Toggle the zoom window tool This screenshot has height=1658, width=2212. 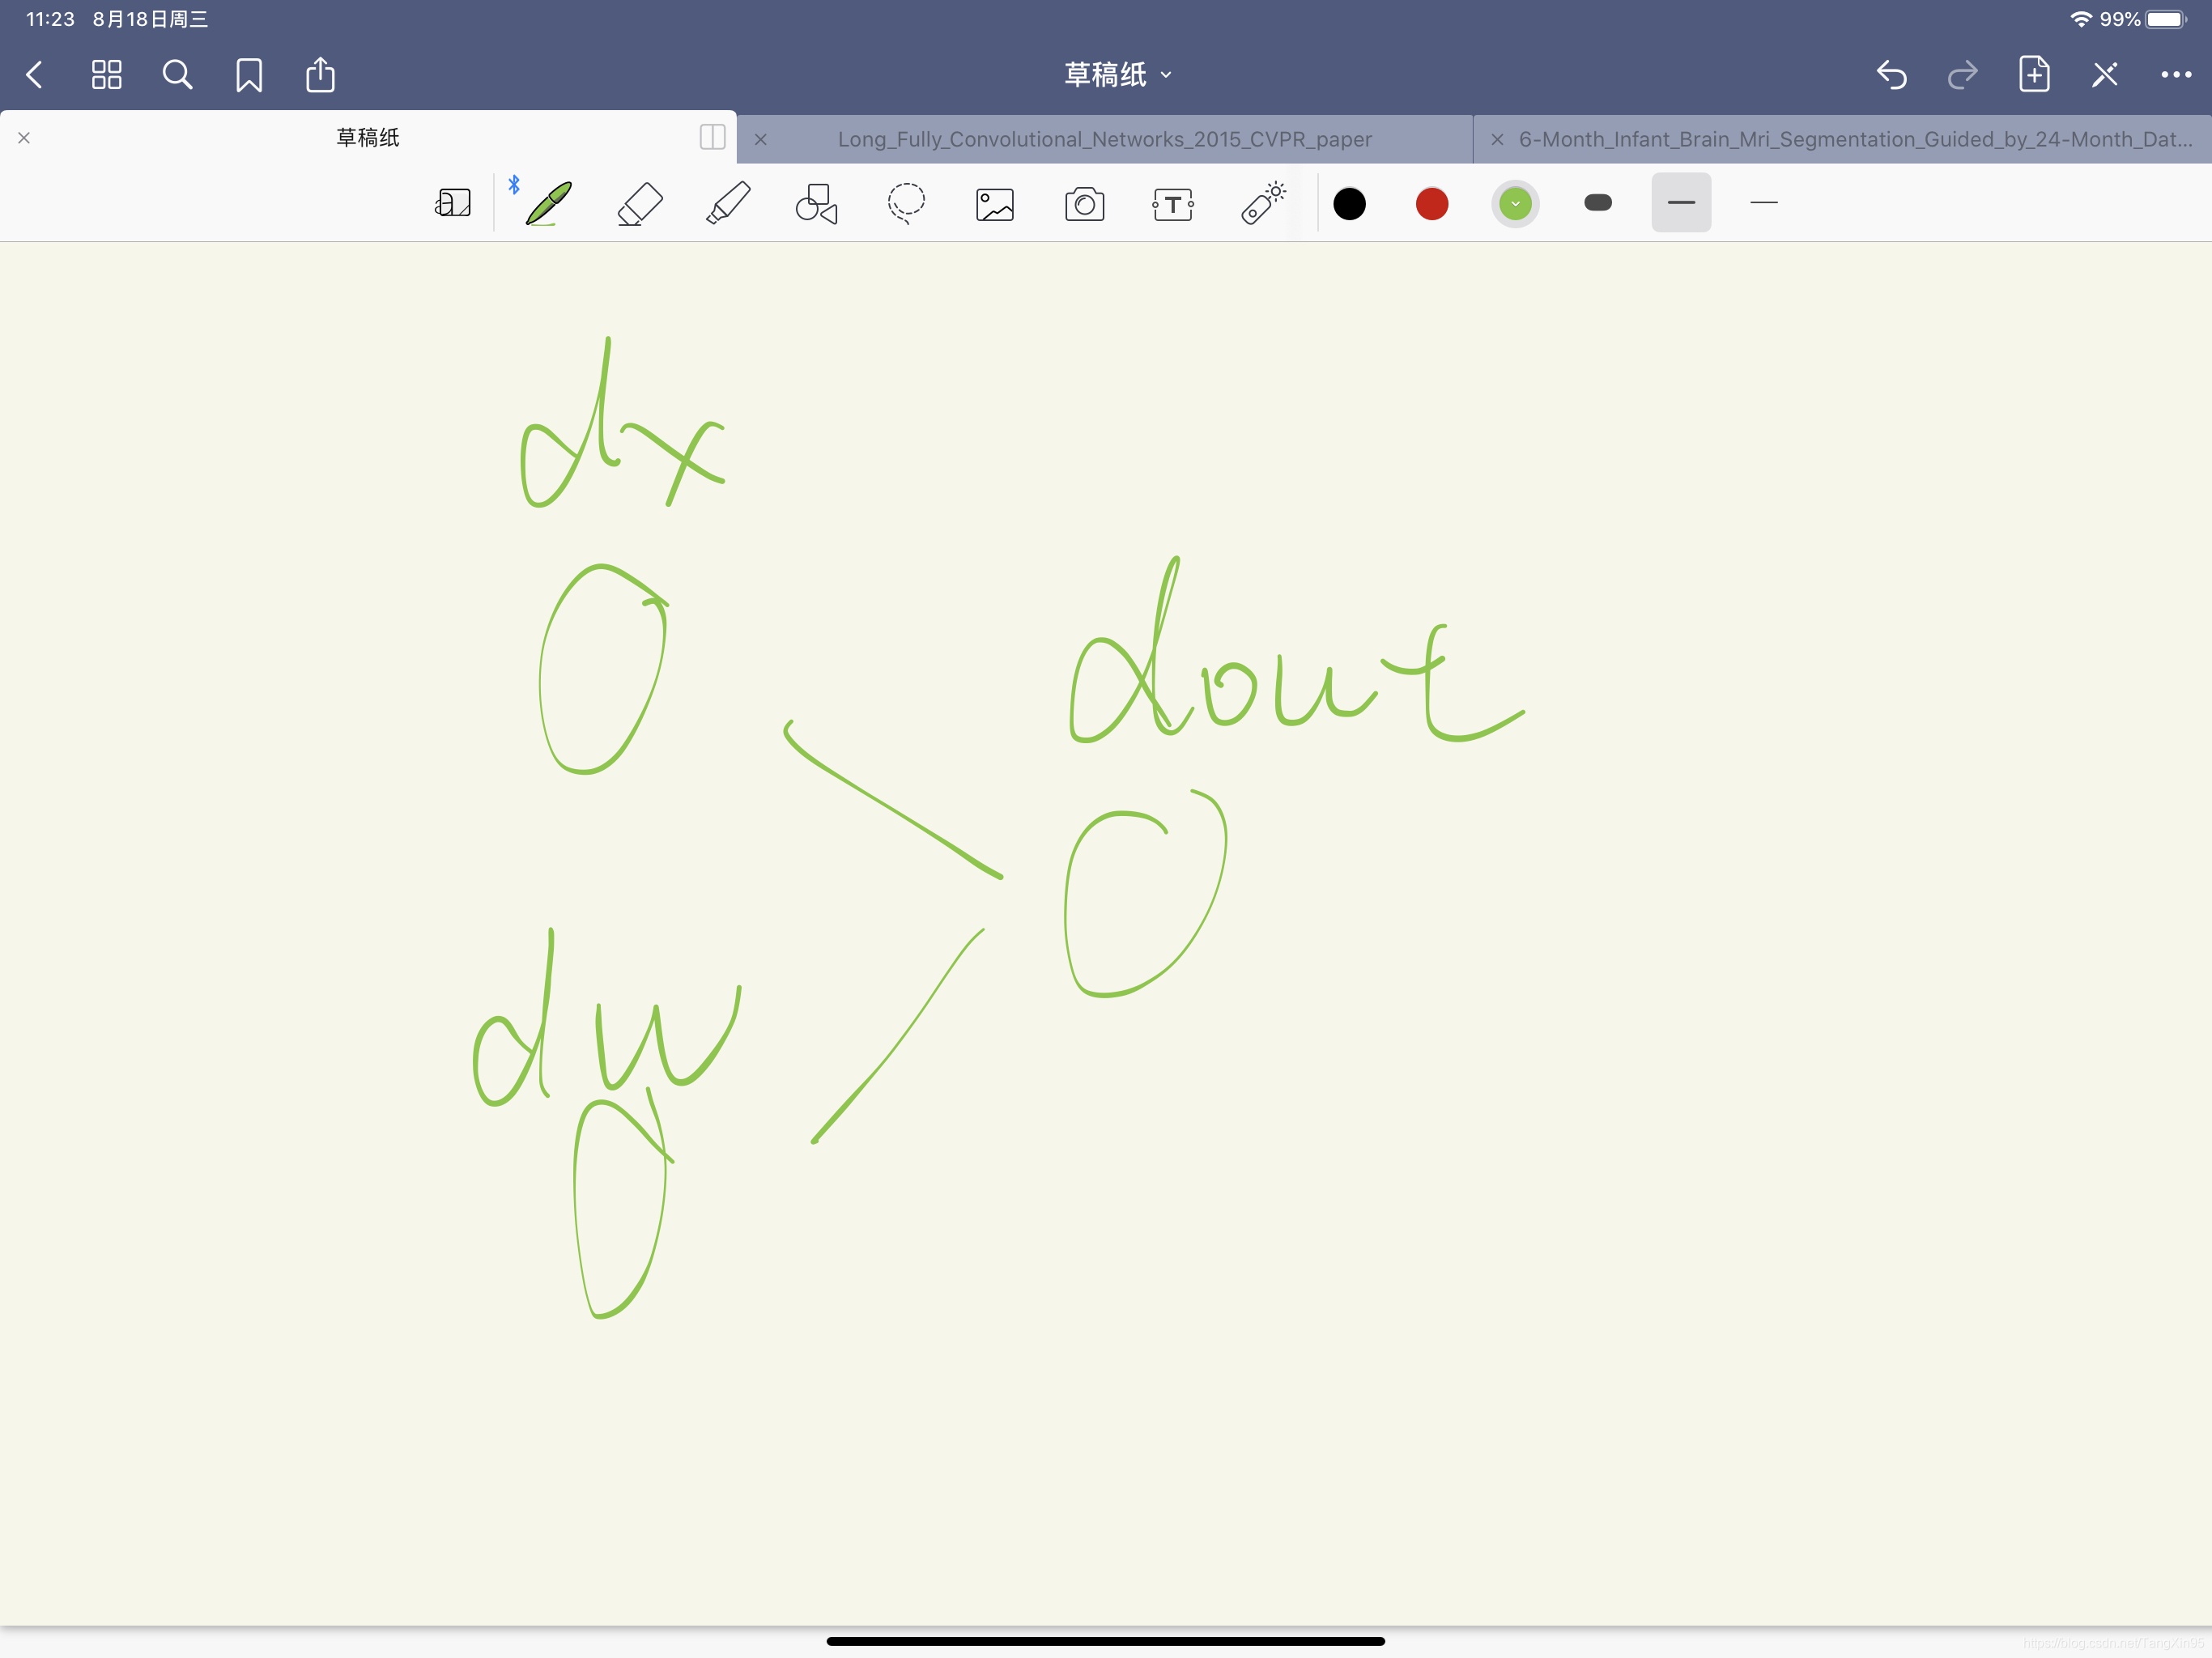453,203
